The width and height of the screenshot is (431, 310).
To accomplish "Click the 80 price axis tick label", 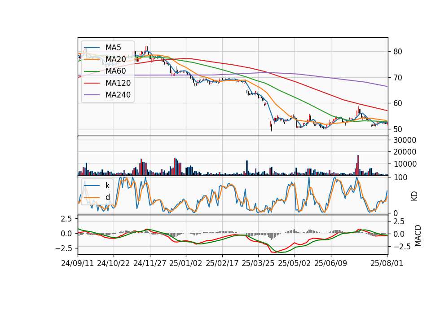I will 397,52.
